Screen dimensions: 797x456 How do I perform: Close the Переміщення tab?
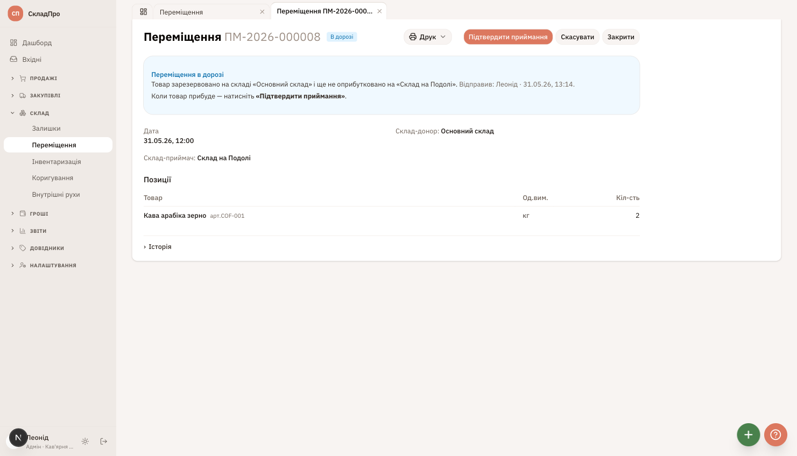coord(262,12)
